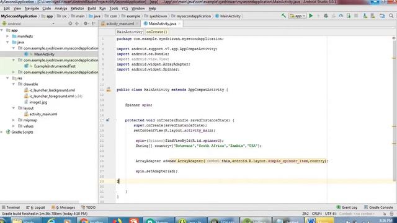This screenshot has width=397, height=223.
Task: Toggle the TODO tool window
Action: click(89, 208)
